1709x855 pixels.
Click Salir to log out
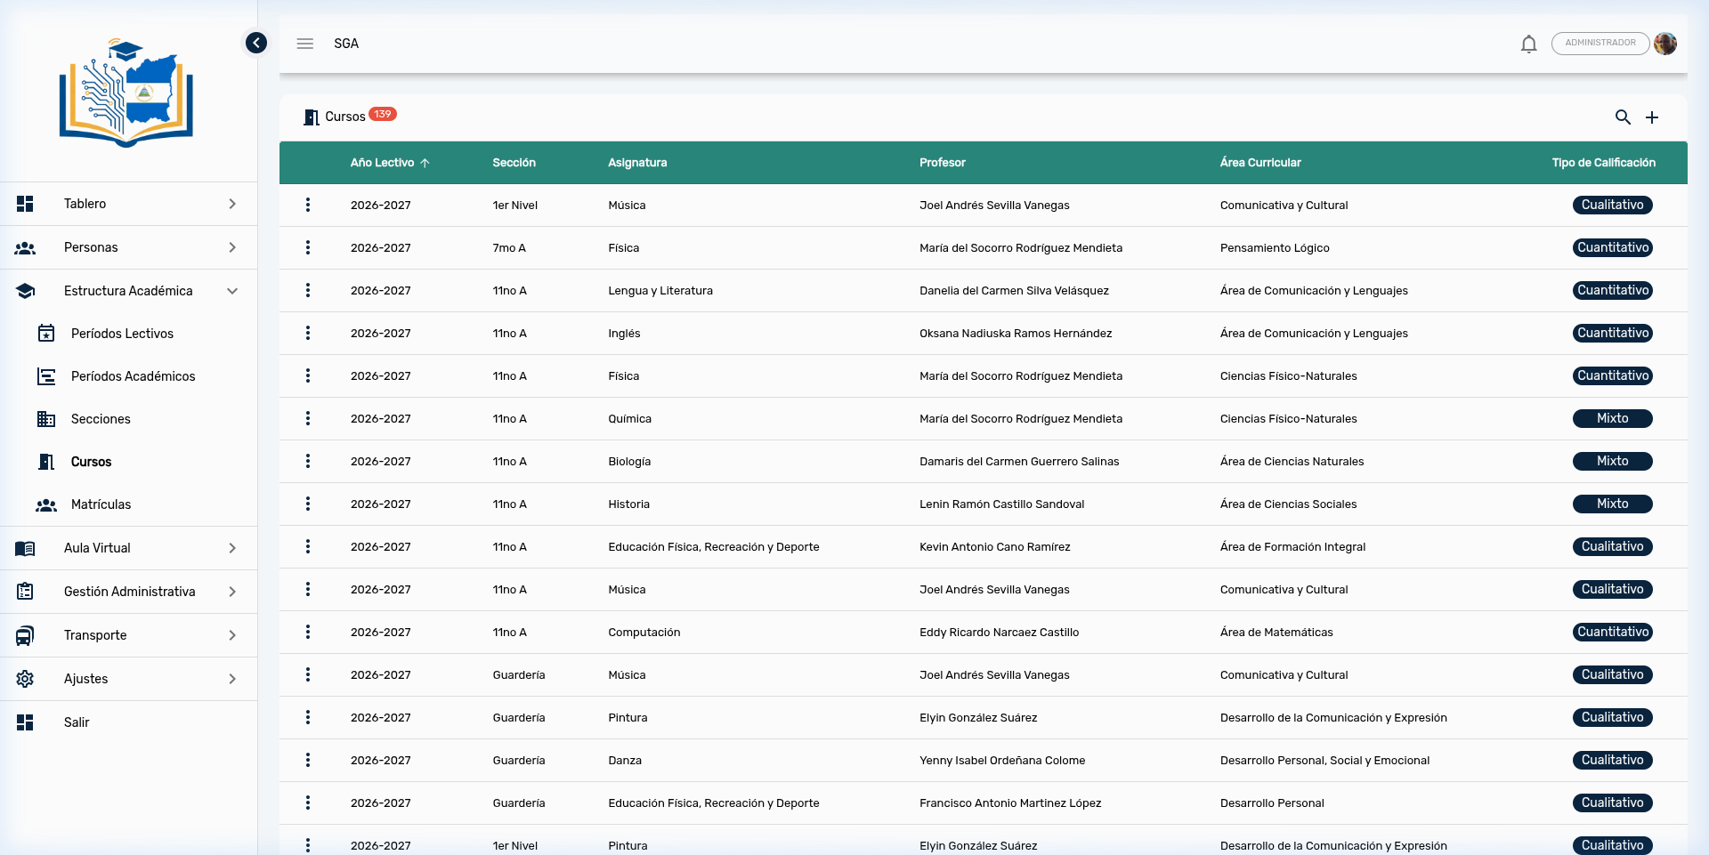(x=77, y=722)
